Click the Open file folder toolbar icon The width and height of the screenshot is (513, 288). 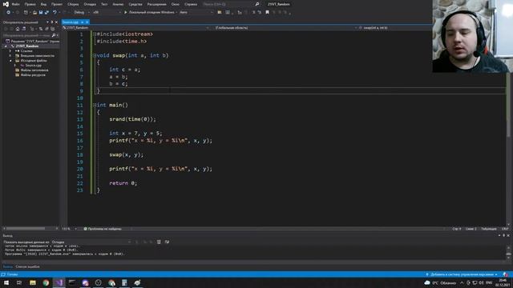[x=34, y=13]
